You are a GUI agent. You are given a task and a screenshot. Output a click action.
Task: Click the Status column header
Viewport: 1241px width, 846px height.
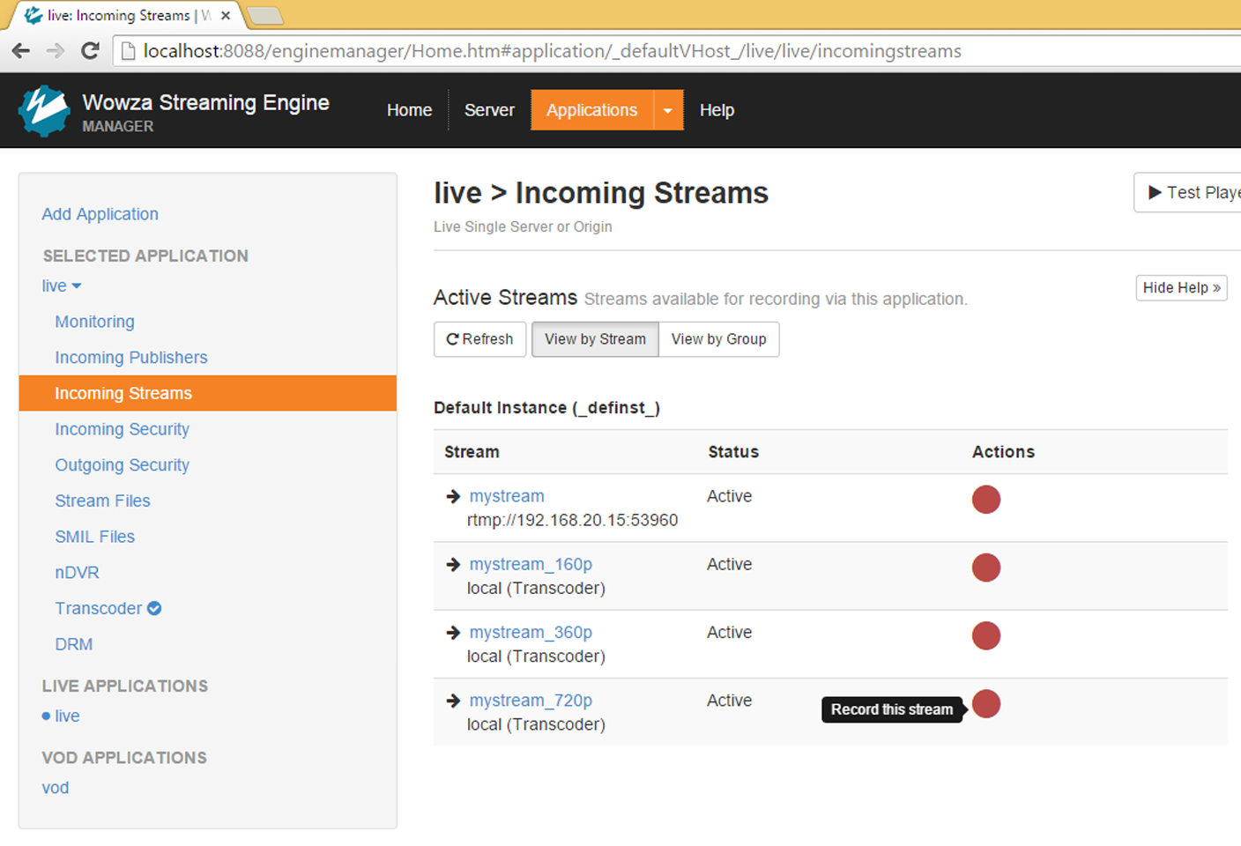pos(733,452)
